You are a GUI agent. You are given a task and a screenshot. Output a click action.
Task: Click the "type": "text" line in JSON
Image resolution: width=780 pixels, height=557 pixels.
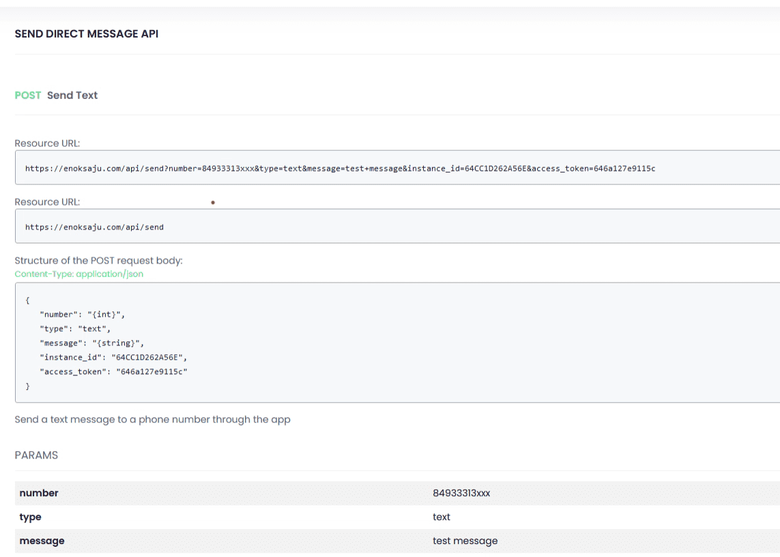click(x=75, y=328)
